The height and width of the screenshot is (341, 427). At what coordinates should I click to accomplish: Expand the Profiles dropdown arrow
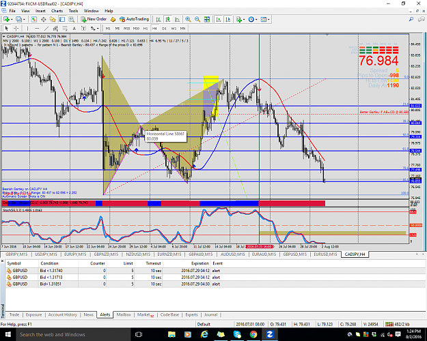tap(24, 20)
